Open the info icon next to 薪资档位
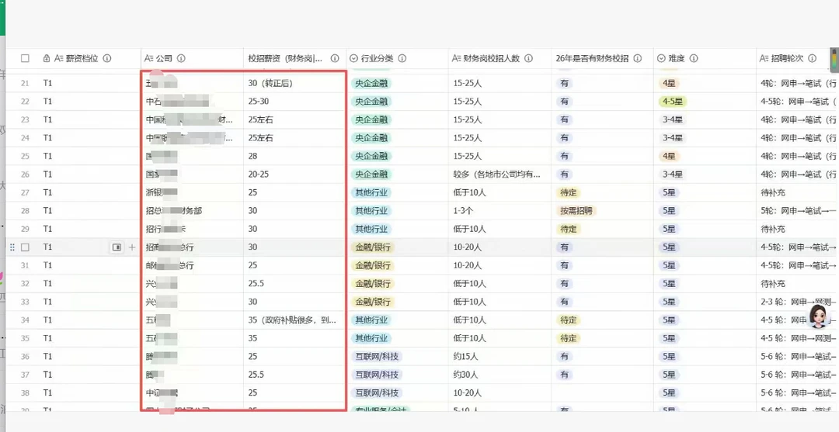This screenshot has width=839, height=432. tap(107, 58)
